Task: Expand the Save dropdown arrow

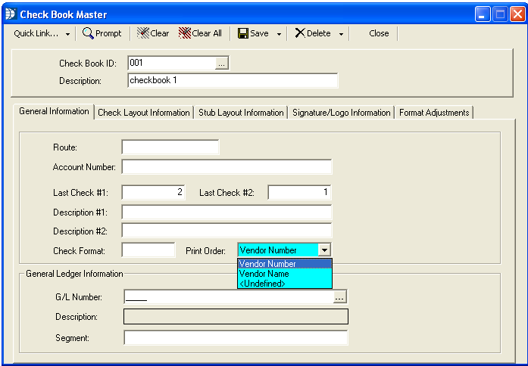Action: coord(279,34)
